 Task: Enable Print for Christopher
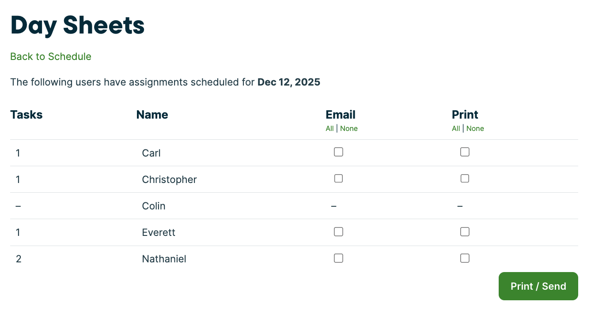465,179
